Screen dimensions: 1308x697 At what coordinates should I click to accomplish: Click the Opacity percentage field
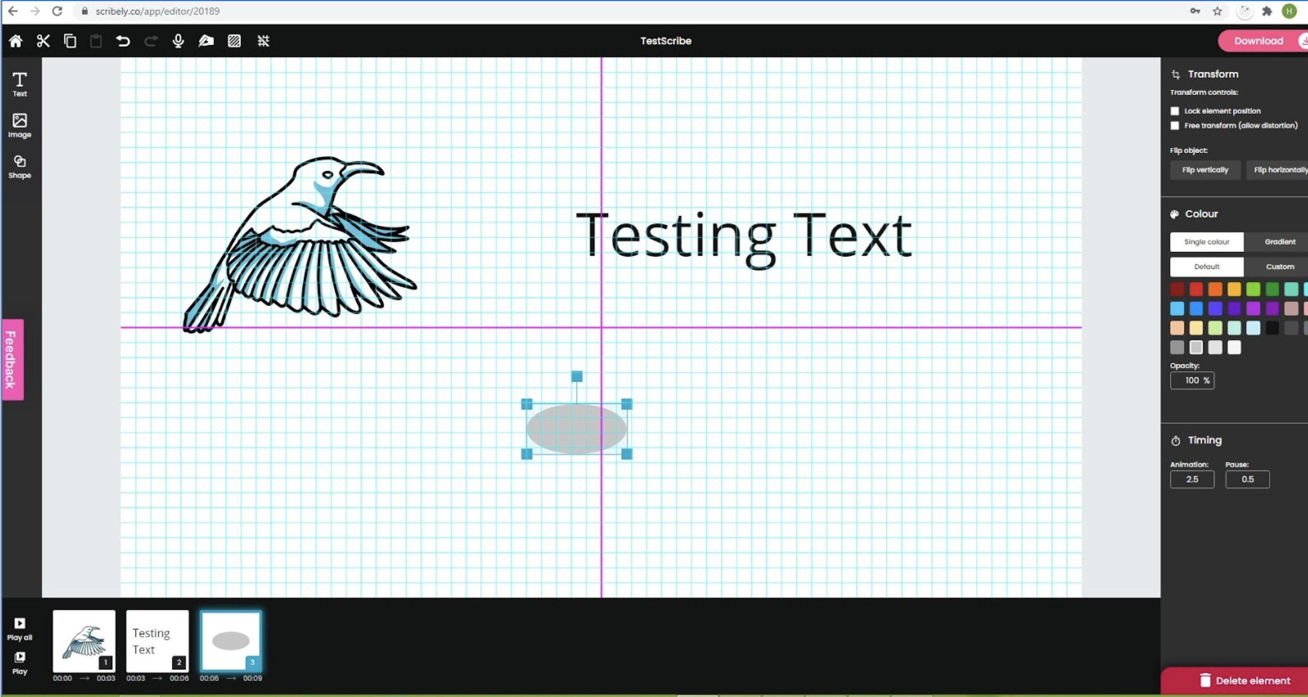point(1191,381)
